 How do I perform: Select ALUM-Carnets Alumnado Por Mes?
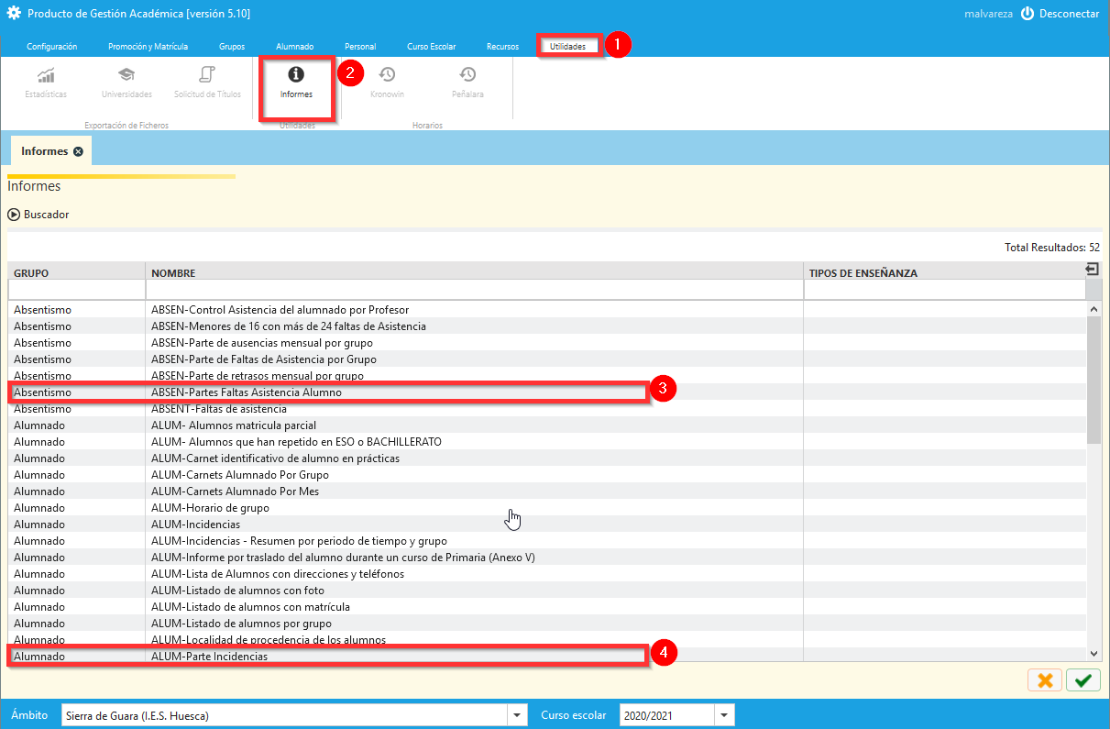point(546,492)
